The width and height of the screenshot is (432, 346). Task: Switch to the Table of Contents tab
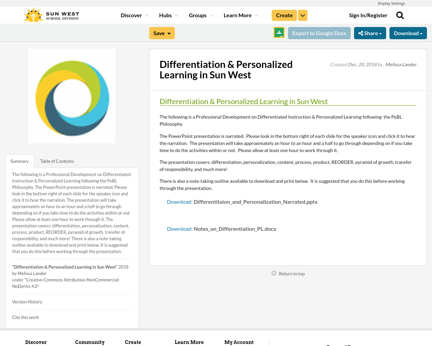coord(56,161)
